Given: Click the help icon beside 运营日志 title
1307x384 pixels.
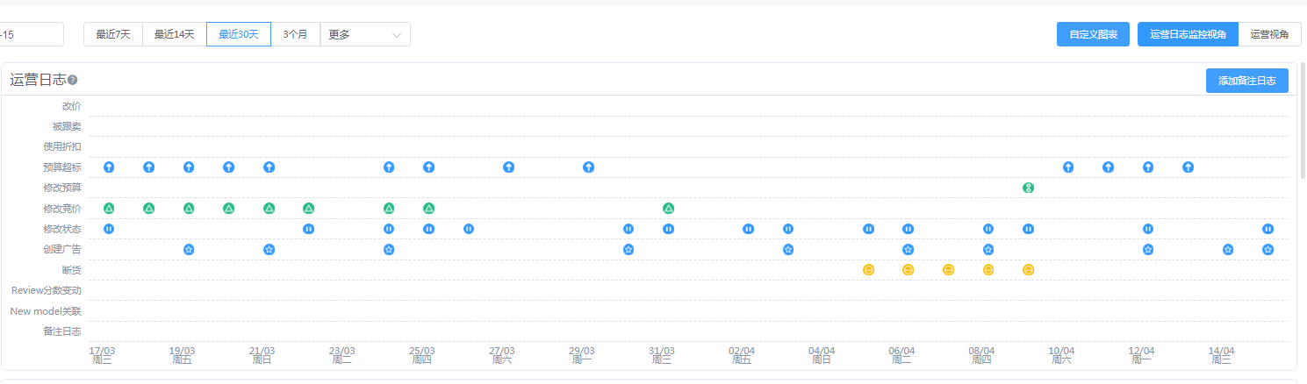Looking at the screenshot, I should tap(73, 81).
